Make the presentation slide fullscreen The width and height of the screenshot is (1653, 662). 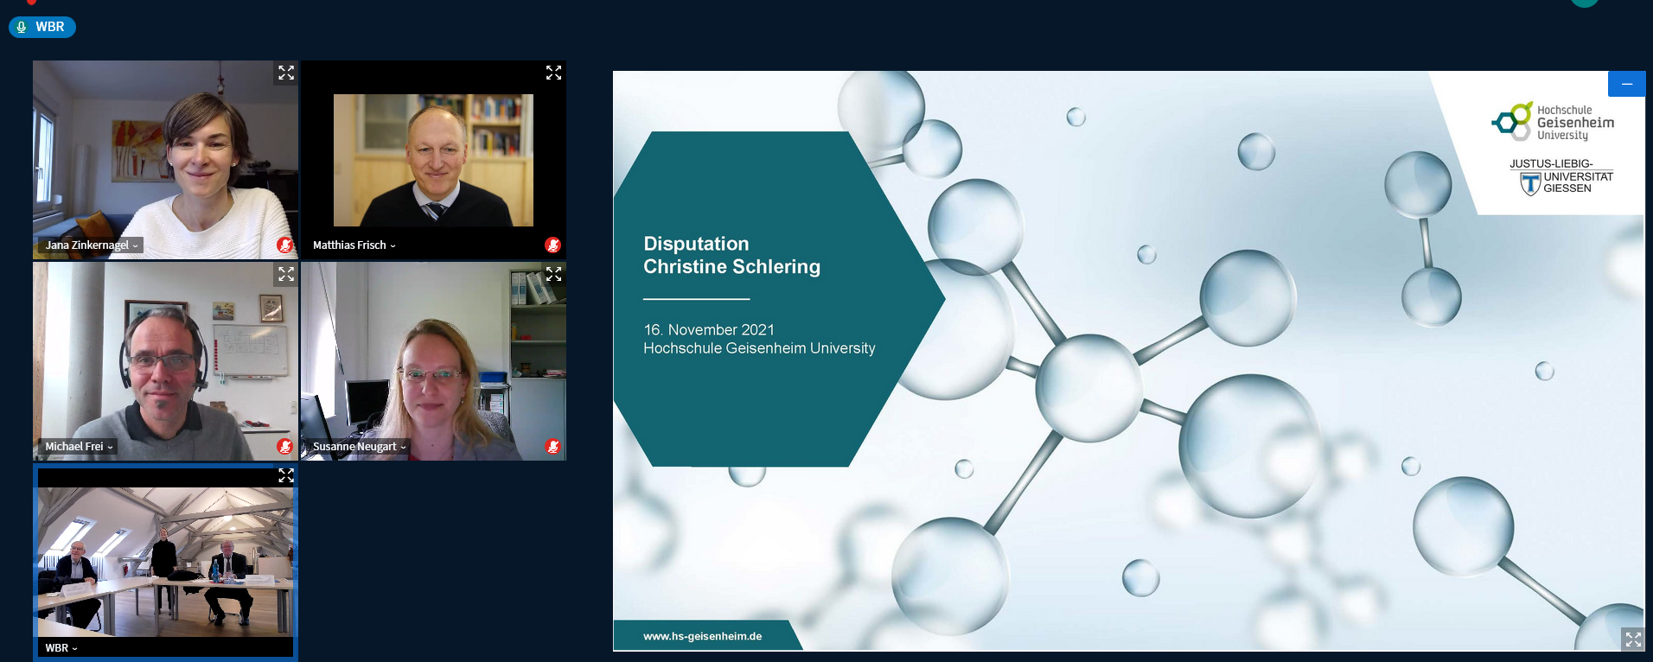[x=1632, y=640]
